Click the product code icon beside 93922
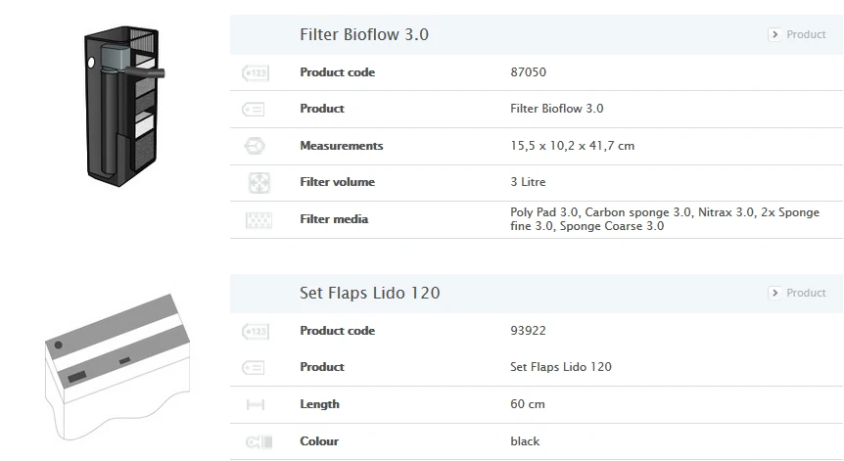This screenshot has height=461, width=844. (x=255, y=331)
